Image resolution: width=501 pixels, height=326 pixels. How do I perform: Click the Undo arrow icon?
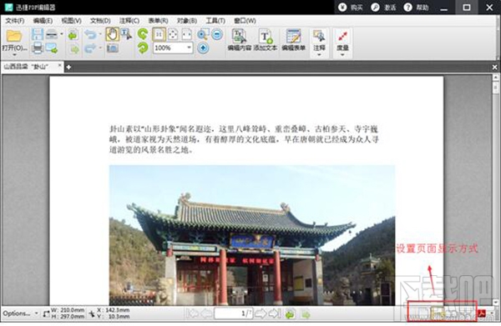point(90,34)
